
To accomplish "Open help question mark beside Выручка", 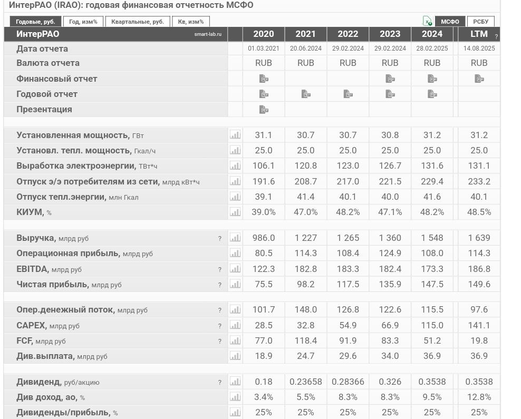I will click(x=220, y=239).
